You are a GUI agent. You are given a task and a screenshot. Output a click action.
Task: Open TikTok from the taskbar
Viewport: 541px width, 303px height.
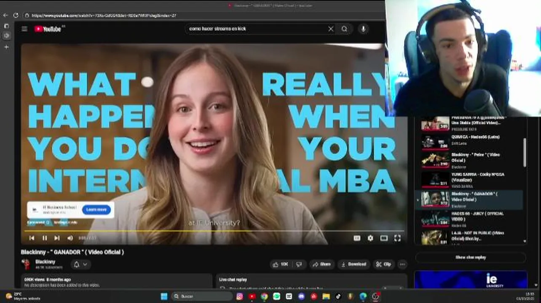point(338,297)
